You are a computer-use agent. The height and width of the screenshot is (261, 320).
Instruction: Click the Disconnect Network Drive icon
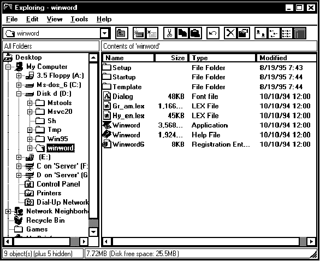click(x=152, y=33)
